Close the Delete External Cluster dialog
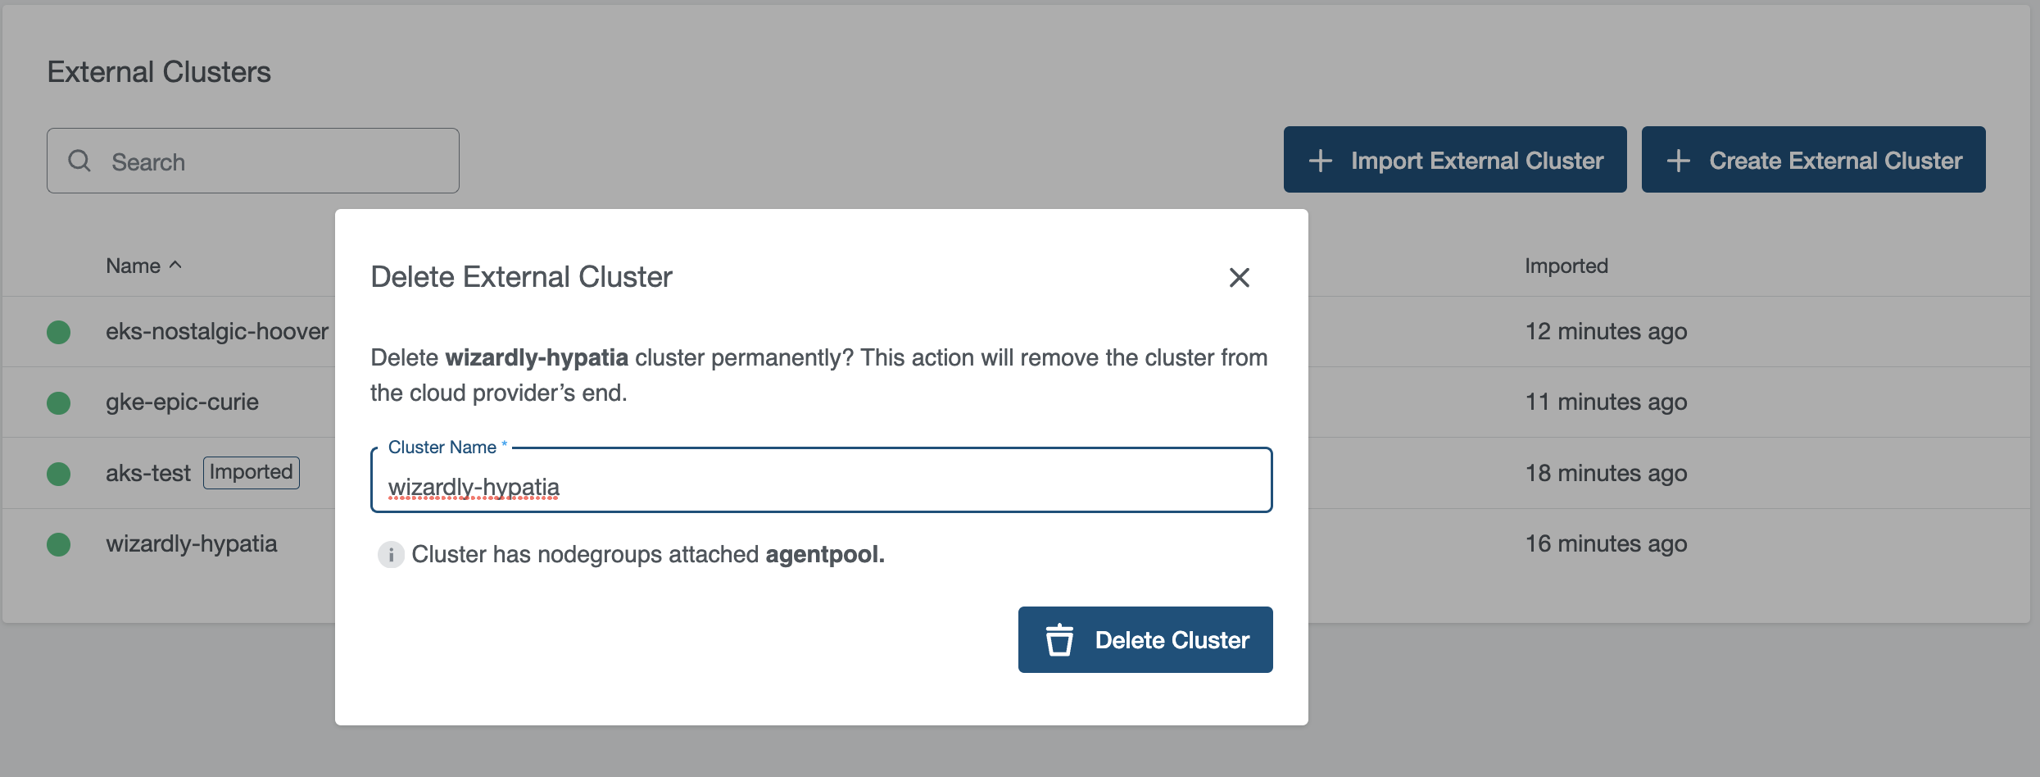 pos(1240,278)
